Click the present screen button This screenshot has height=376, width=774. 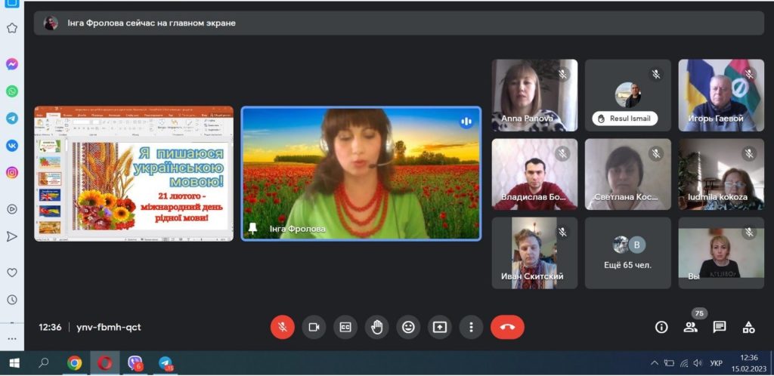439,327
